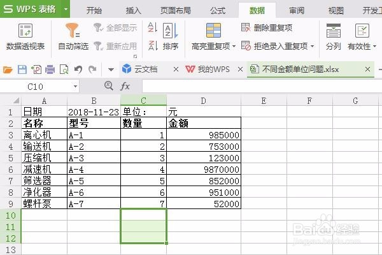Click the open folder icon in quick toolbar
This screenshot has height=255, width=382.
8,69
